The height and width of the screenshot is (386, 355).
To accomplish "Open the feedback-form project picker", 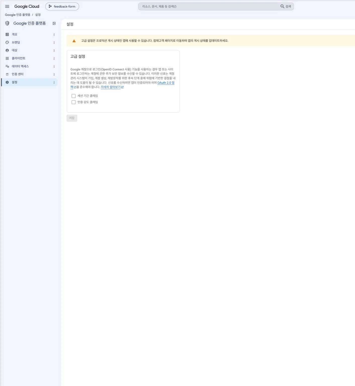I will coord(62,7).
